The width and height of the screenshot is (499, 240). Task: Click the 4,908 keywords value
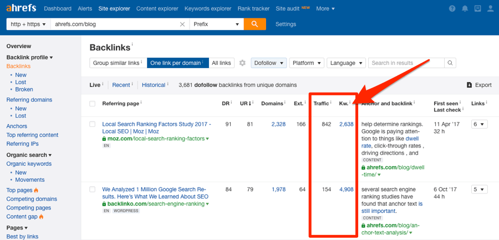[346, 190]
